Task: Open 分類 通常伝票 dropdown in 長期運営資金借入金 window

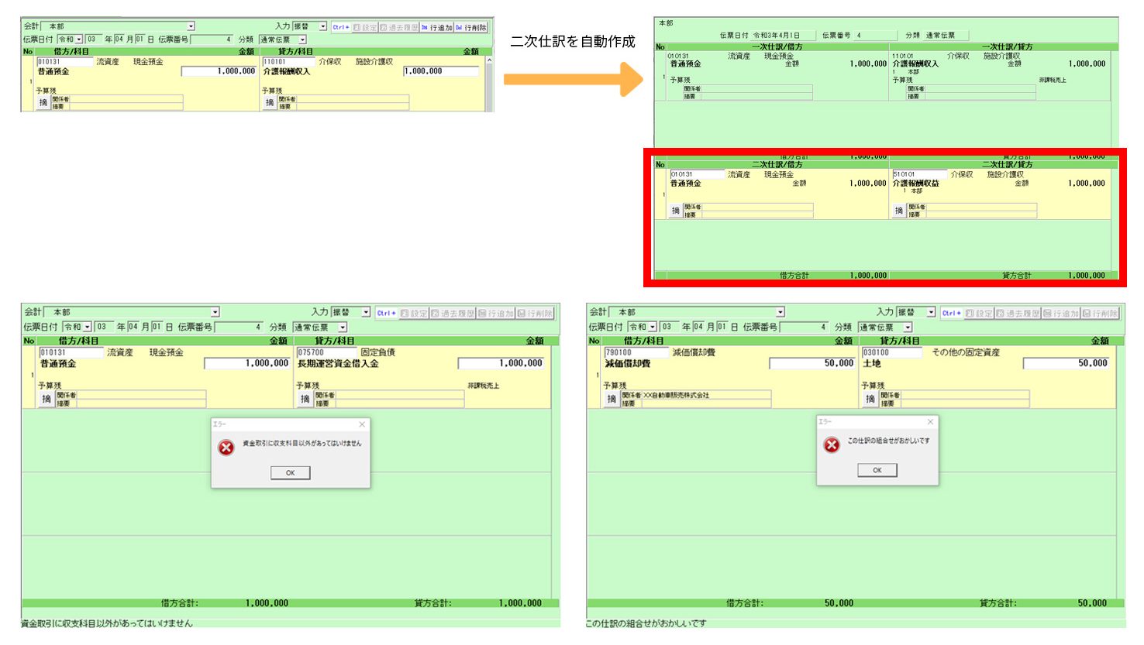Action: pyautogui.click(x=343, y=328)
